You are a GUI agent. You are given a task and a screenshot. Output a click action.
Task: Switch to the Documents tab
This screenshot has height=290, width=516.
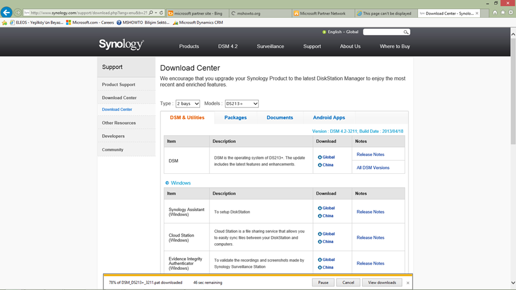point(280,117)
